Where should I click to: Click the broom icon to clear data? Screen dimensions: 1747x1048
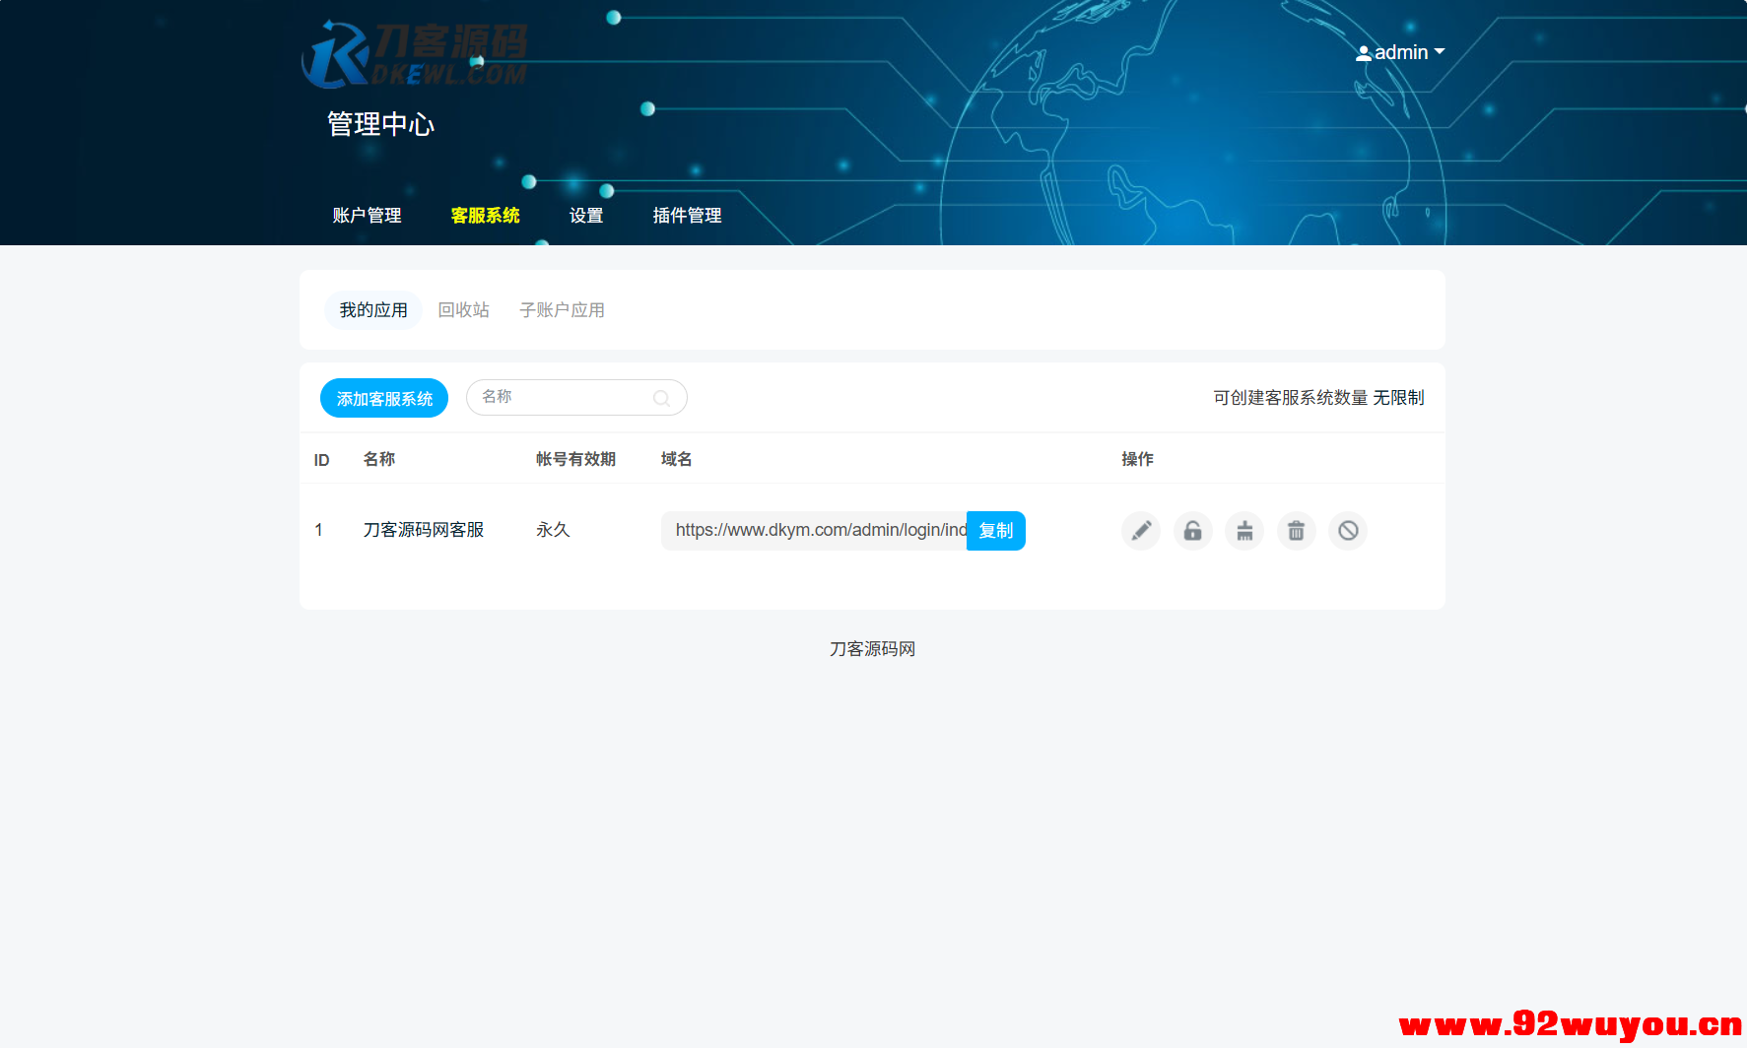point(1244,531)
